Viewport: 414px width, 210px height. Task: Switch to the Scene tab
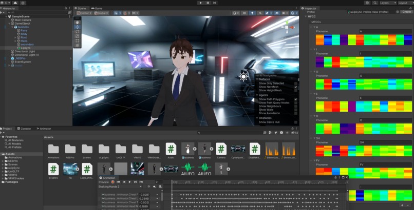click(x=80, y=8)
